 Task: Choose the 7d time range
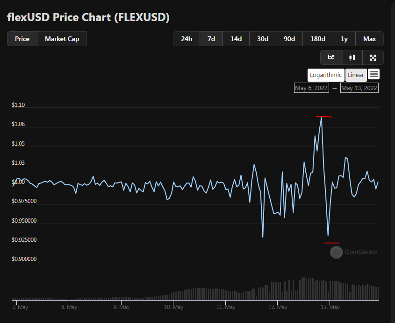[211, 39]
